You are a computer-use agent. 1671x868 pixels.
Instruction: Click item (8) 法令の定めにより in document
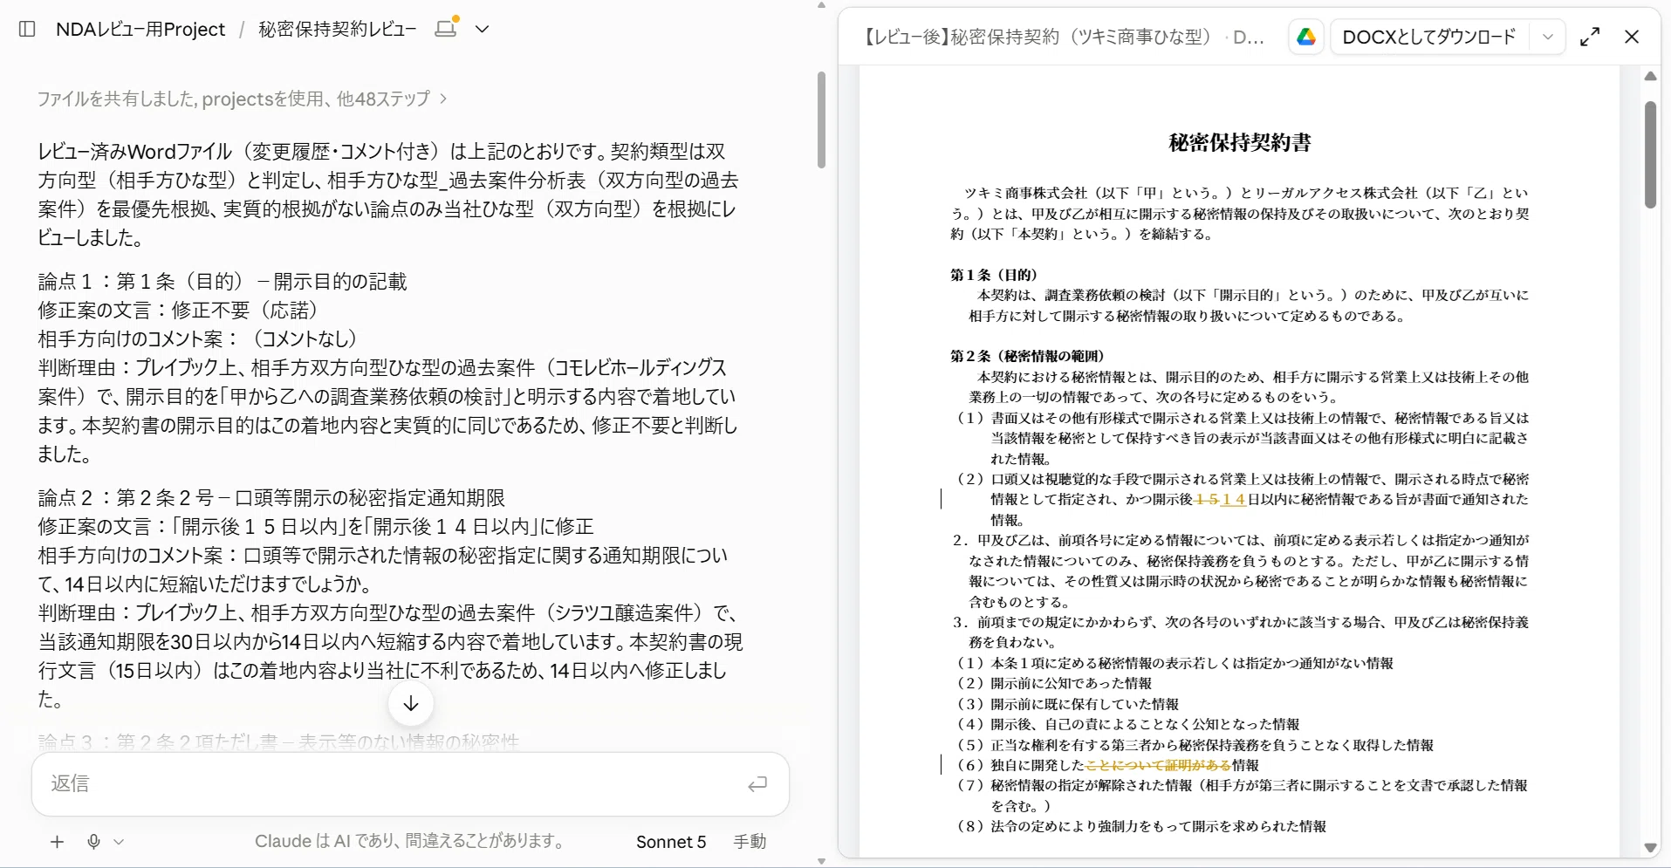coord(1141,826)
